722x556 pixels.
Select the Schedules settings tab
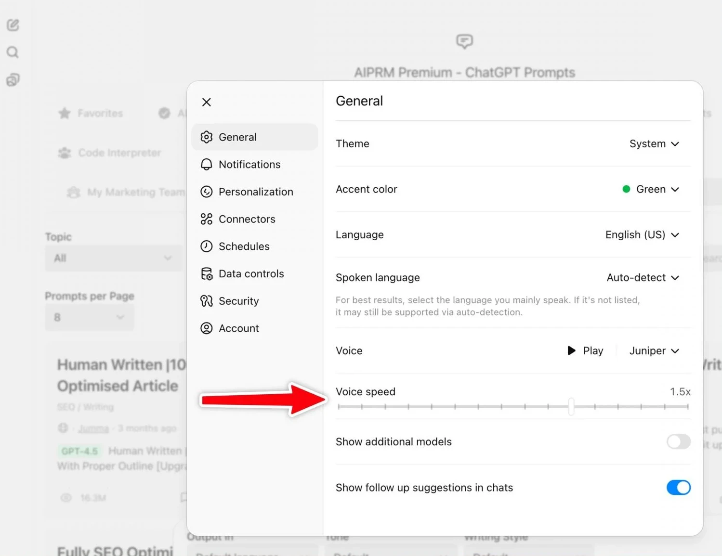(255, 246)
